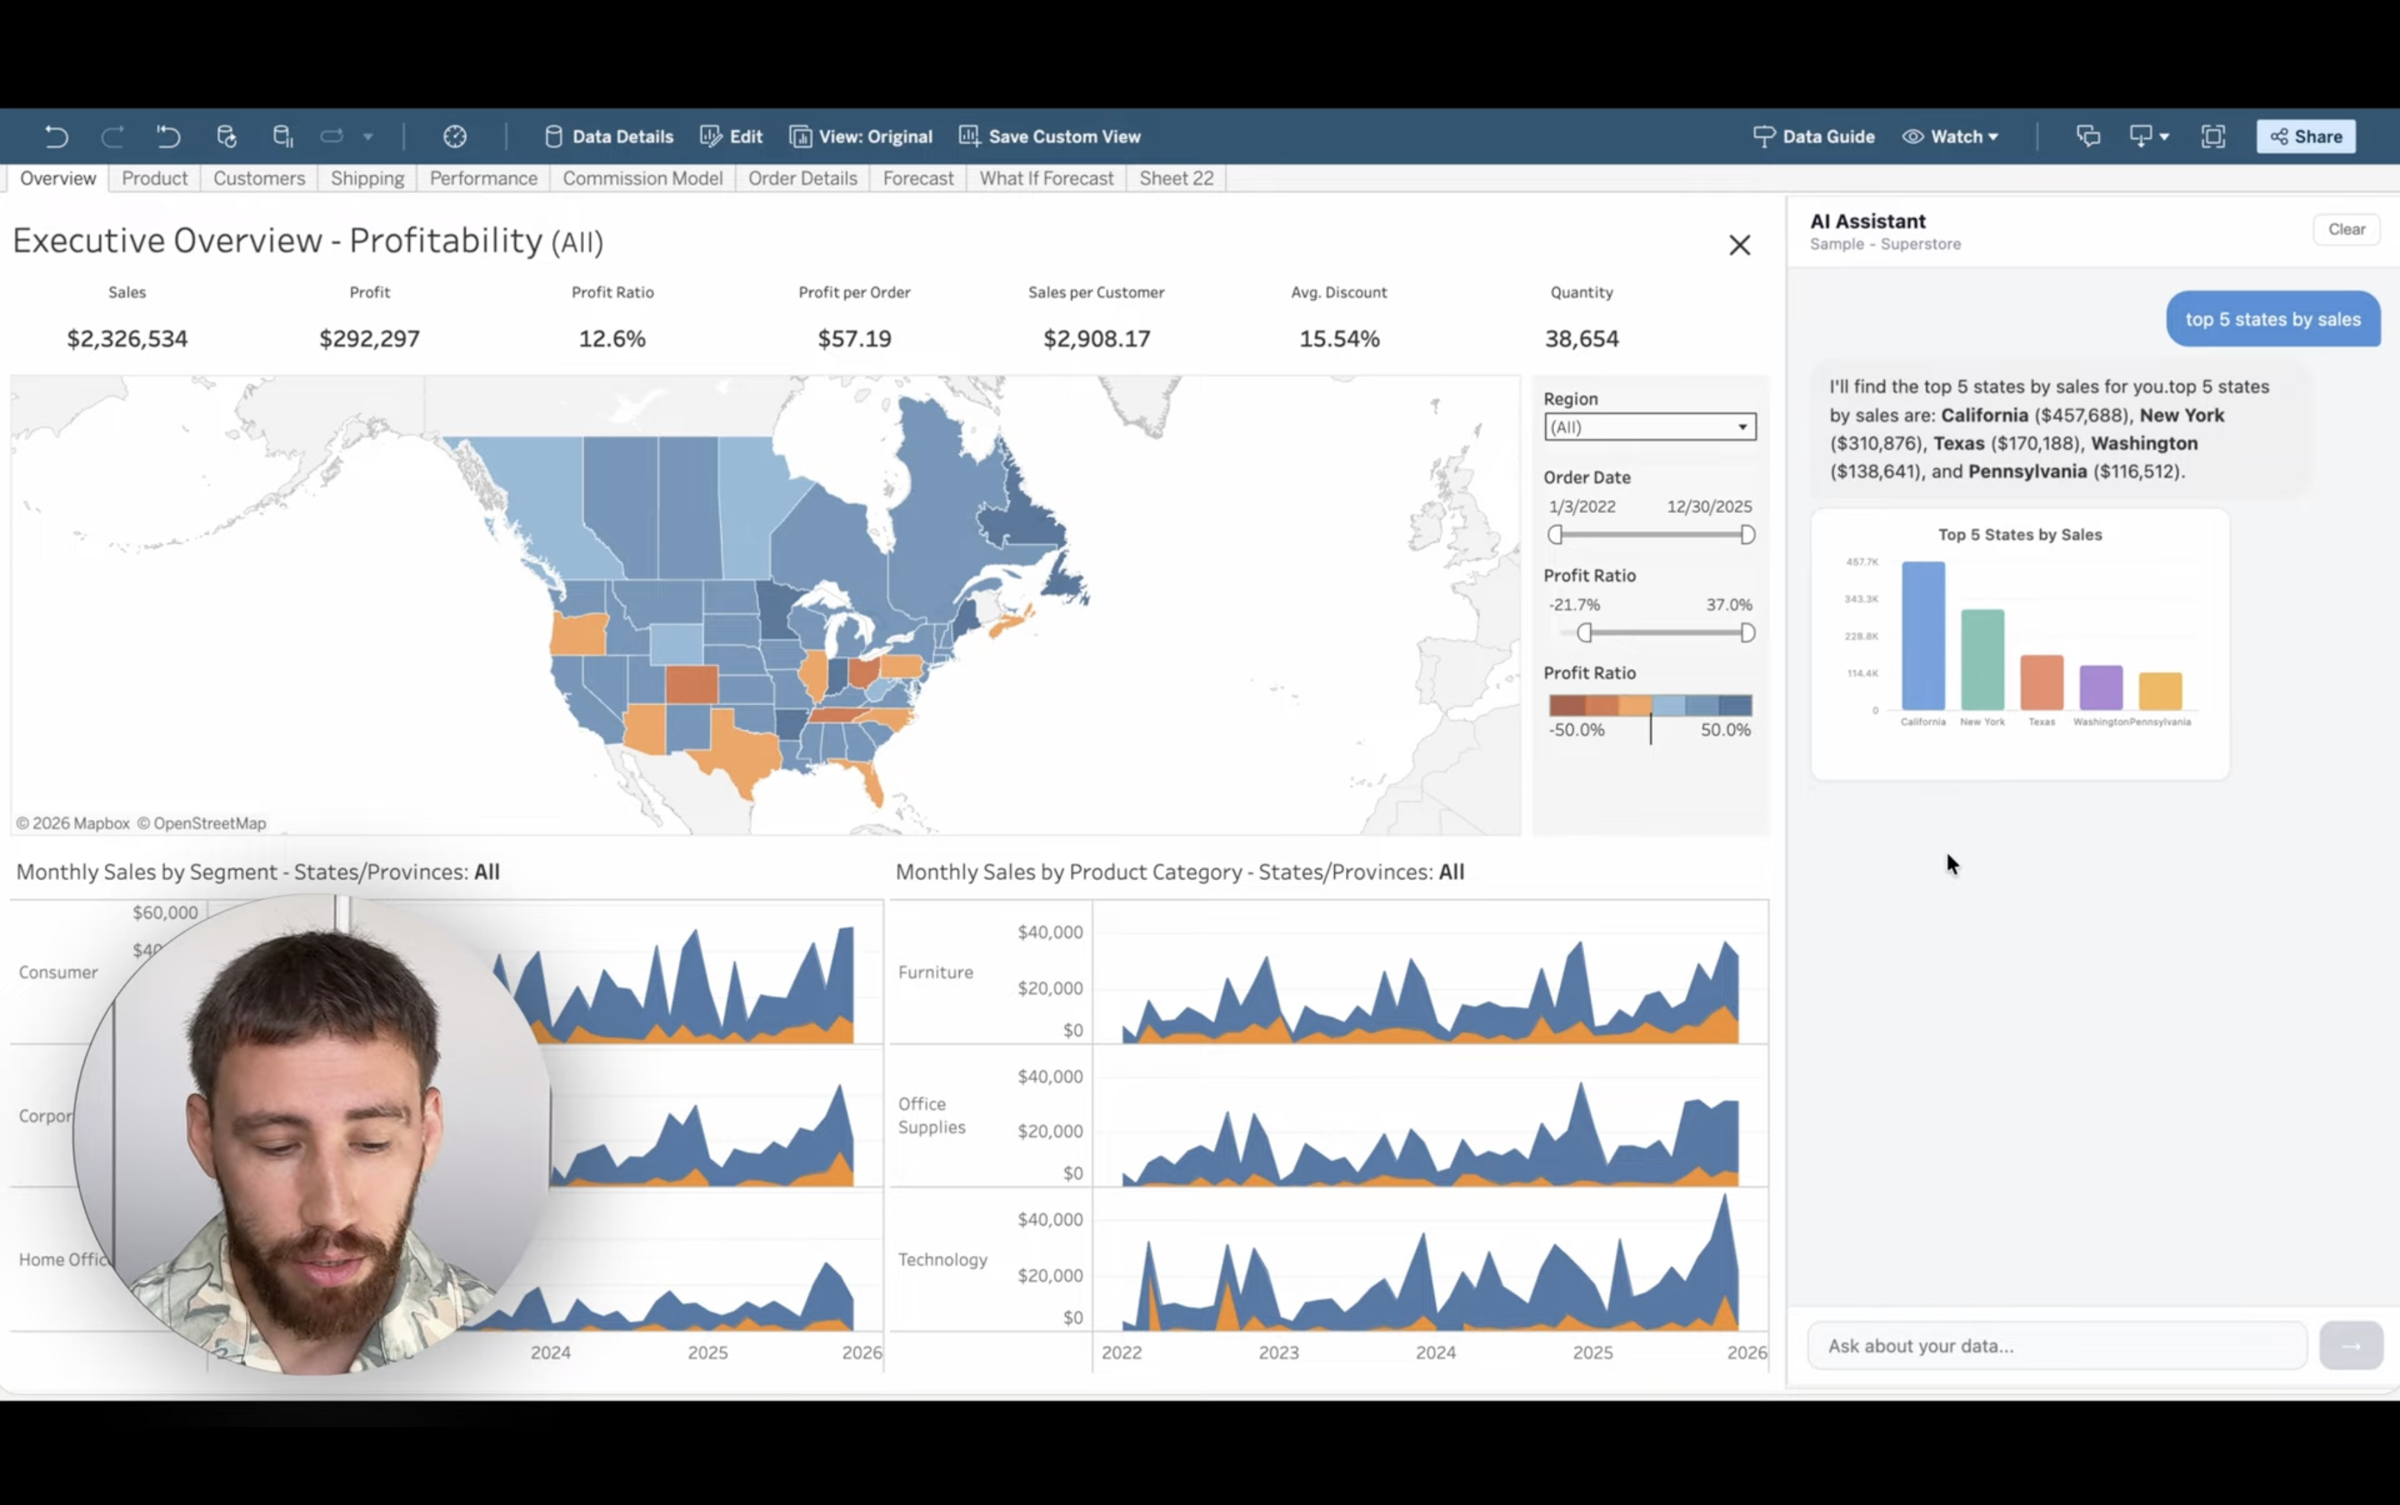The height and width of the screenshot is (1505, 2400).
Task: Click the Redo icon in the toolbar
Action: pos(112,136)
